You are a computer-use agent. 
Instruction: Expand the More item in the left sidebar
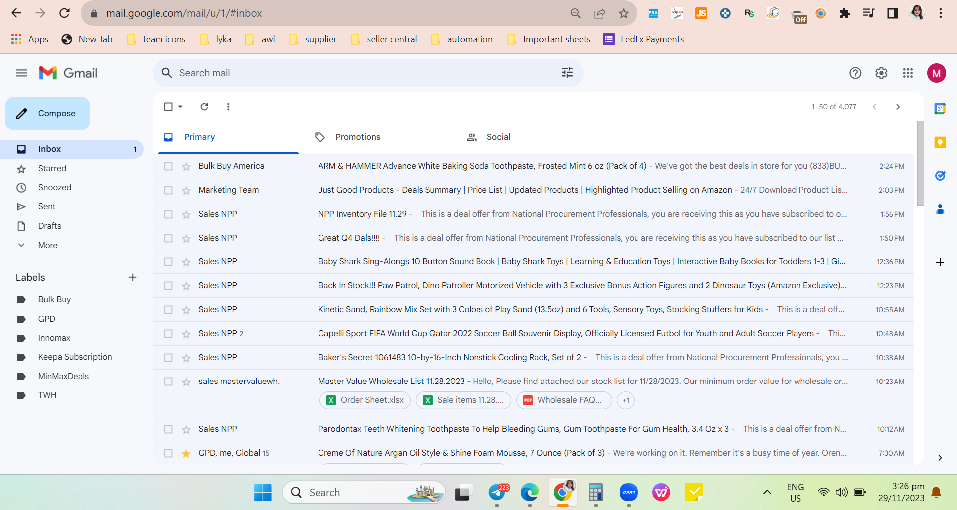[48, 245]
